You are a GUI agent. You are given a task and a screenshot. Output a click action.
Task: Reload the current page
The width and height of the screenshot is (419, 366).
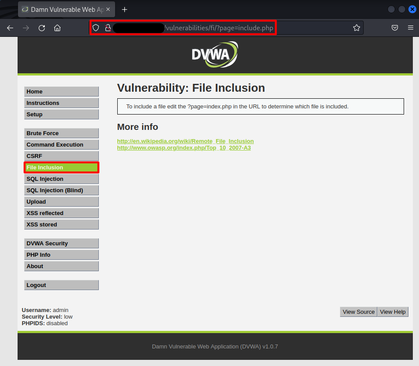pos(42,28)
